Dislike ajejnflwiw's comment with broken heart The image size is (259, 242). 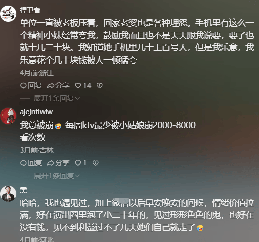(x=96, y=163)
